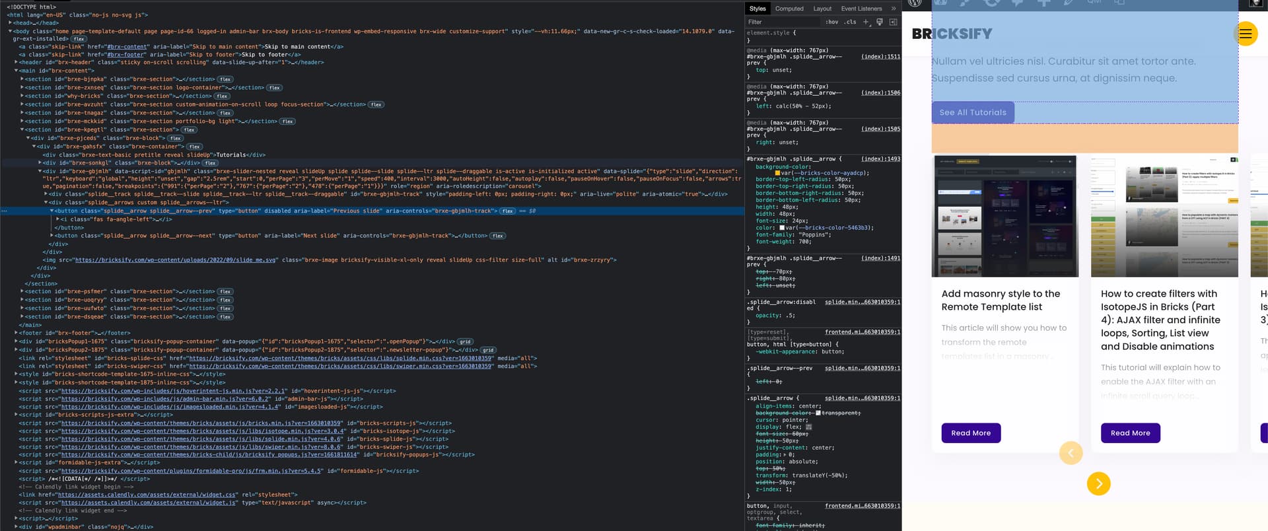Toggle flex overlay badge on brxe-psfmer section

(x=225, y=292)
